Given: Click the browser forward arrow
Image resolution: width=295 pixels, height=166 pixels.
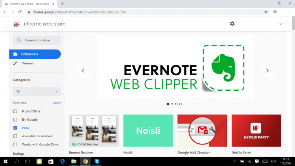Looking at the screenshot, I should (13, 12).
